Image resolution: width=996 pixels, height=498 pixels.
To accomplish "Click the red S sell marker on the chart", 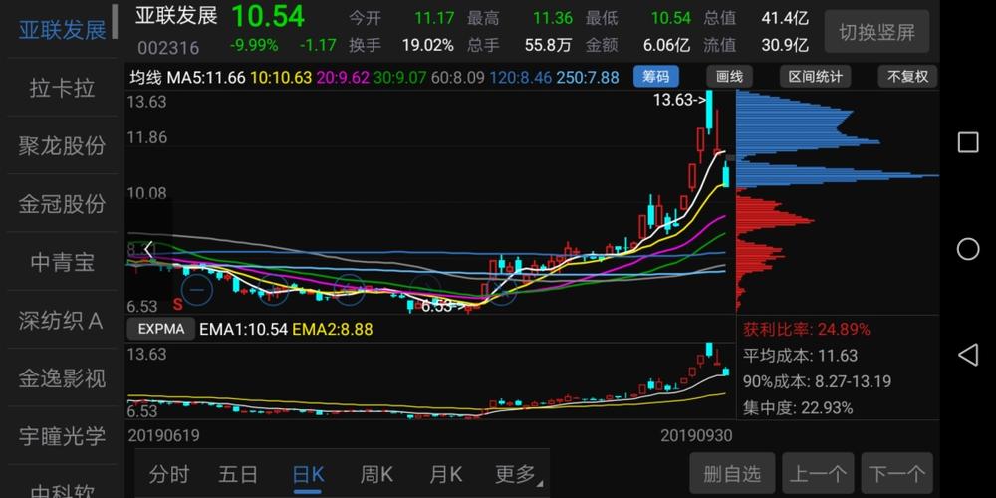I will [x=178, y=304].
